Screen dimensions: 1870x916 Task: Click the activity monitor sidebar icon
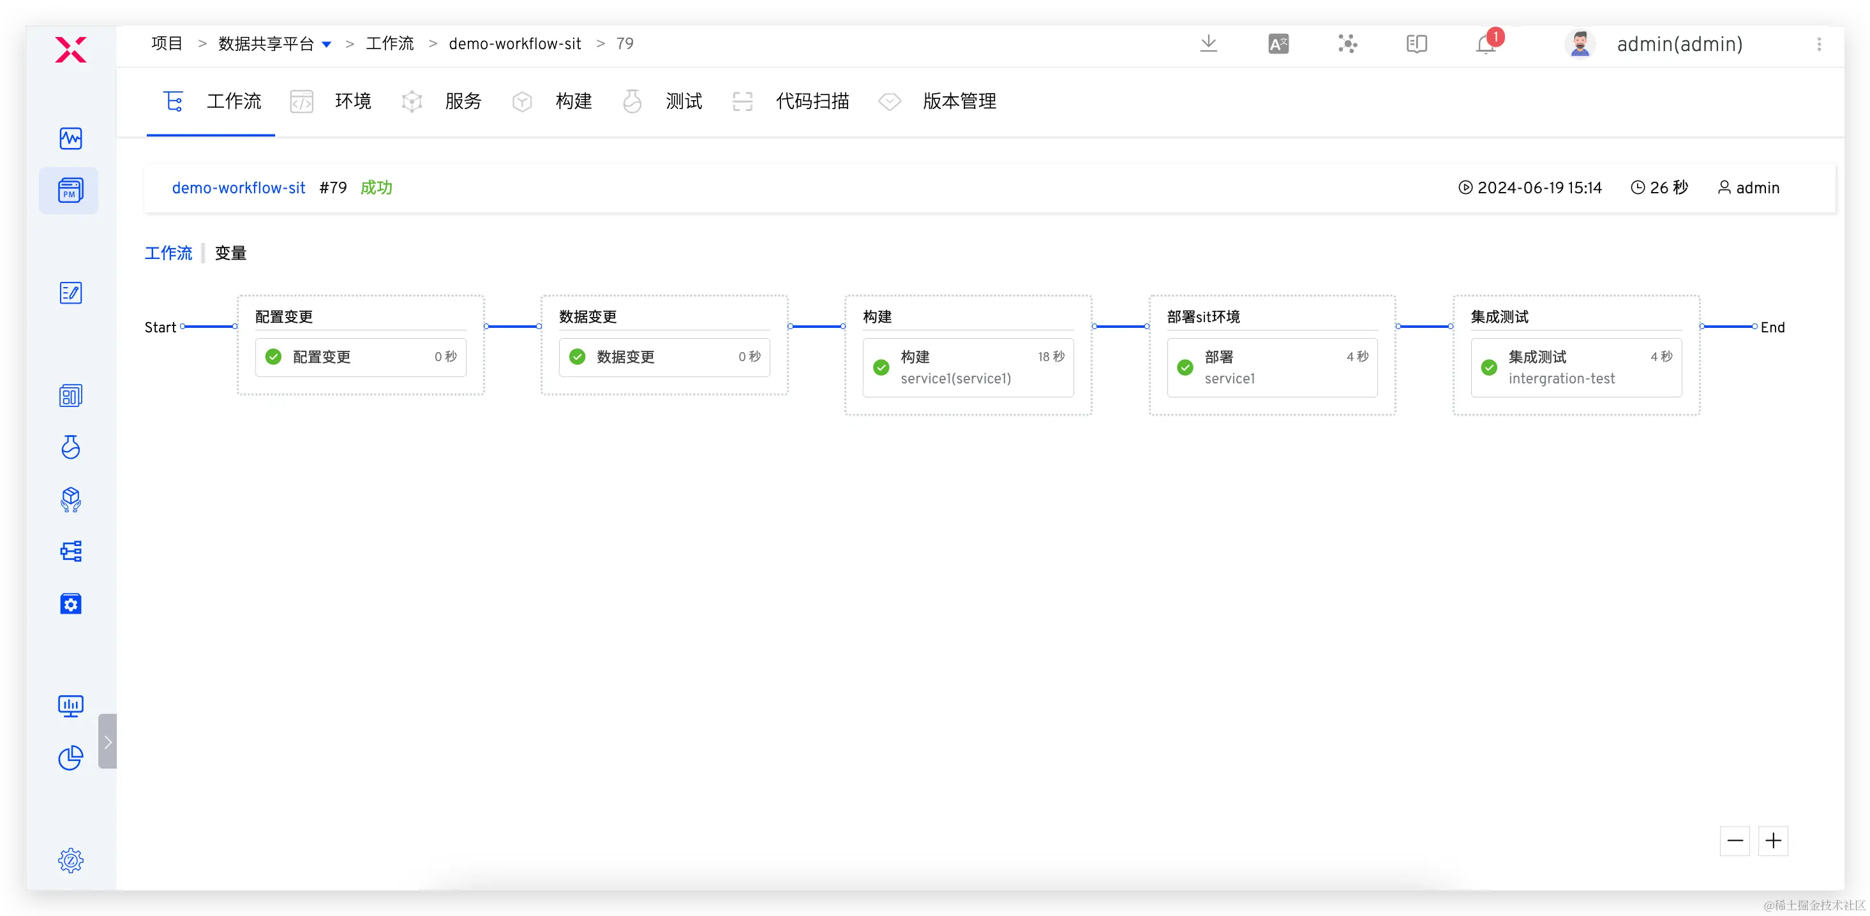pyautogui.click(x=70, y=138)
